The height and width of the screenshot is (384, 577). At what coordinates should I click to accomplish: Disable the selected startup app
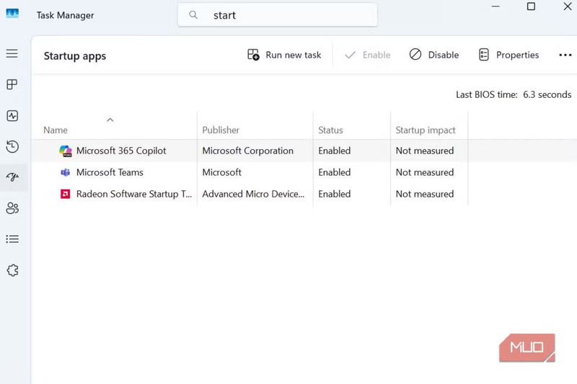click(x=434, y=55)
